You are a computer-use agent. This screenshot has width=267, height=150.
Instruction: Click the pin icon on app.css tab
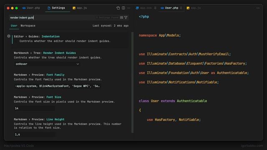tap(155, 8)
